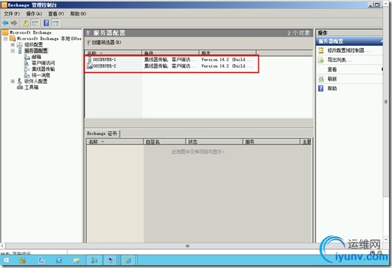The width and height of the screenshot is (392, 268).
Task: Open the 操作 menu
Action: (x=34, y=14)
